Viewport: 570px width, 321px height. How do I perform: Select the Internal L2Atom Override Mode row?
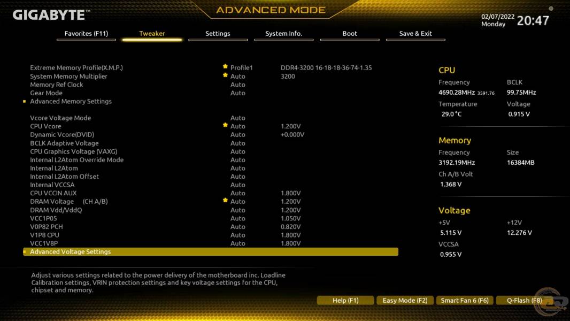(x=211, y=160)
